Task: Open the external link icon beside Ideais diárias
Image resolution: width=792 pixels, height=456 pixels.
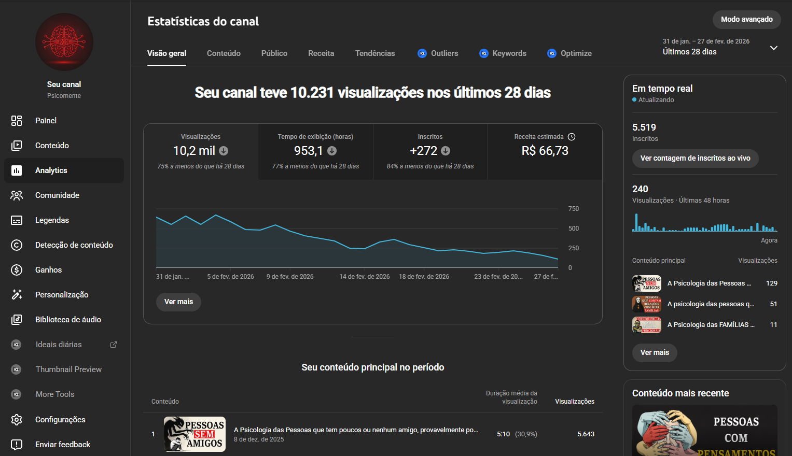Action: click(x=114, y=345)
